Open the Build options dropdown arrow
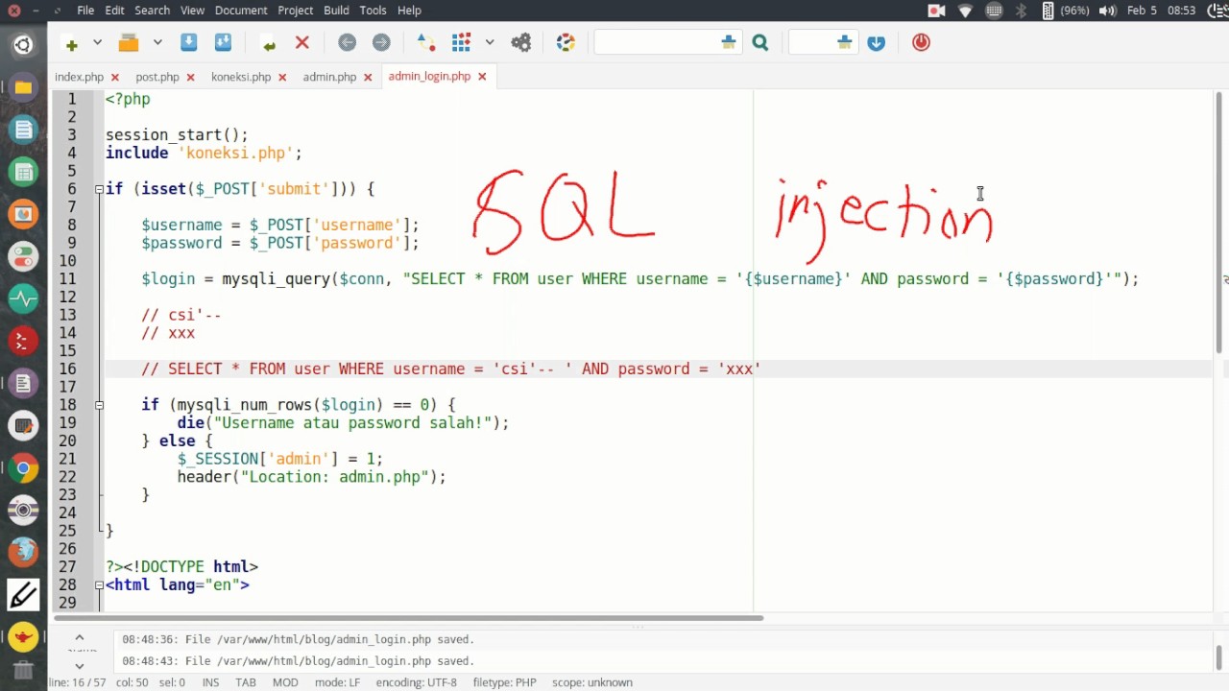Screen dimensions: 1229x691 pyautogui.click(x=490, y=43)
